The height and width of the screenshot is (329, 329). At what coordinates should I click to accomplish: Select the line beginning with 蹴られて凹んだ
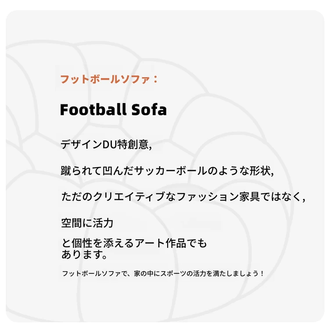click(167, 171)
